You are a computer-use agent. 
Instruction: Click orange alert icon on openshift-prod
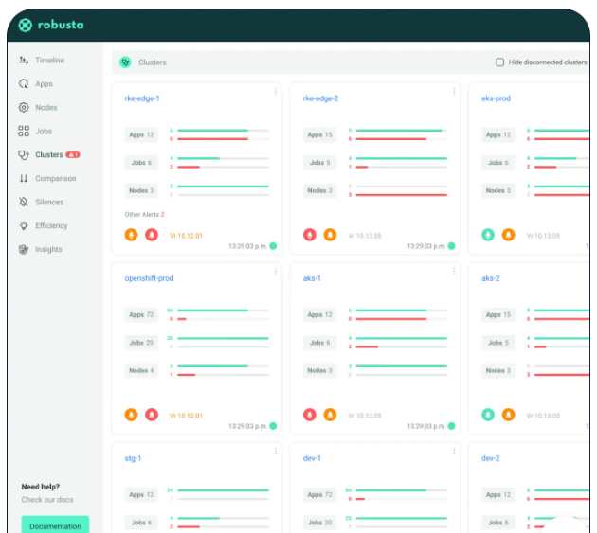[x=131, y=415]
